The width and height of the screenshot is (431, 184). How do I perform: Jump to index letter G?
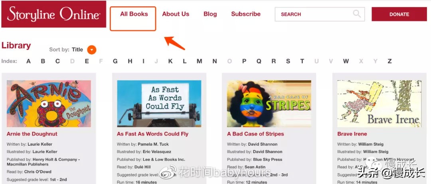click(115, 61)
